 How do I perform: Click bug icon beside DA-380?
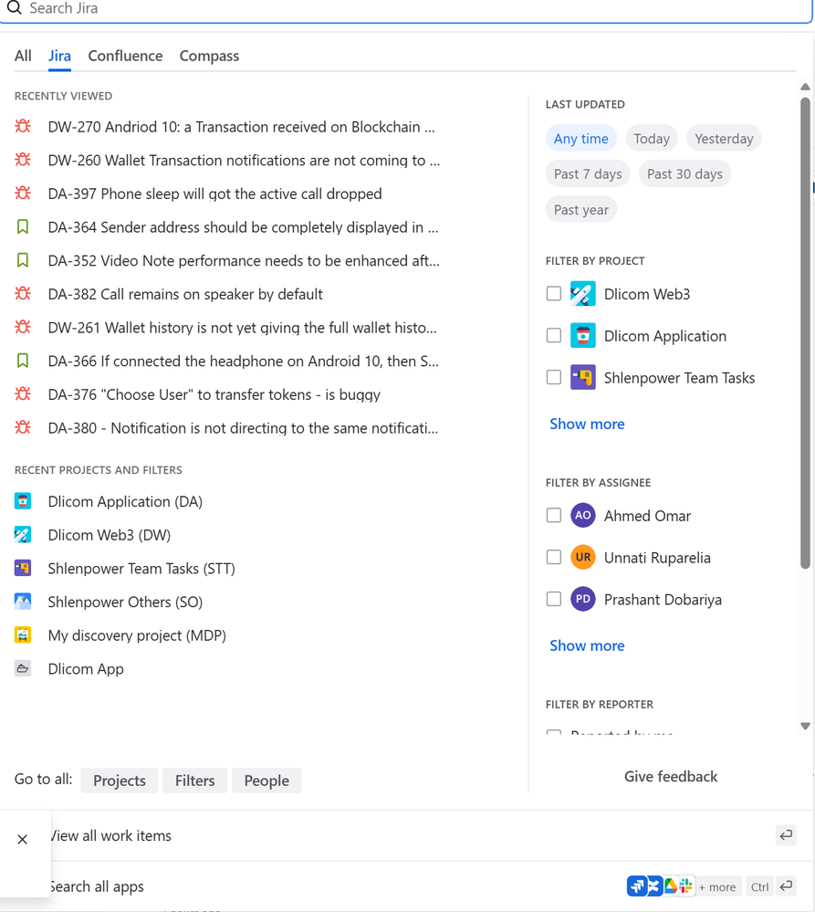pyautogui.click(x=23, y=427)
